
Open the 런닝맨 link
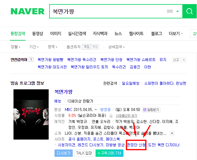point(181,83)
